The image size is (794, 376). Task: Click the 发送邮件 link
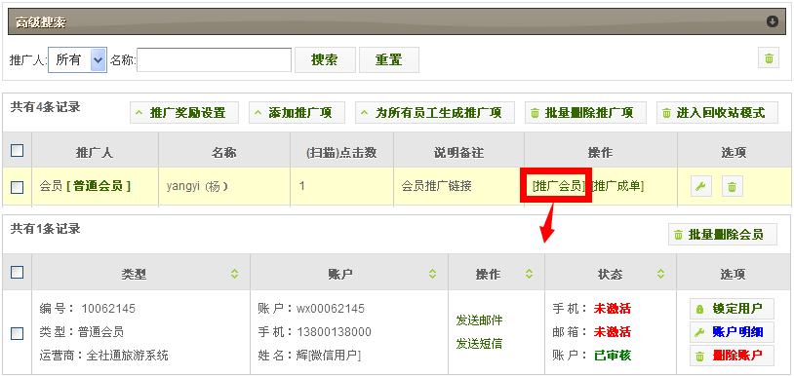click(479, 320)
